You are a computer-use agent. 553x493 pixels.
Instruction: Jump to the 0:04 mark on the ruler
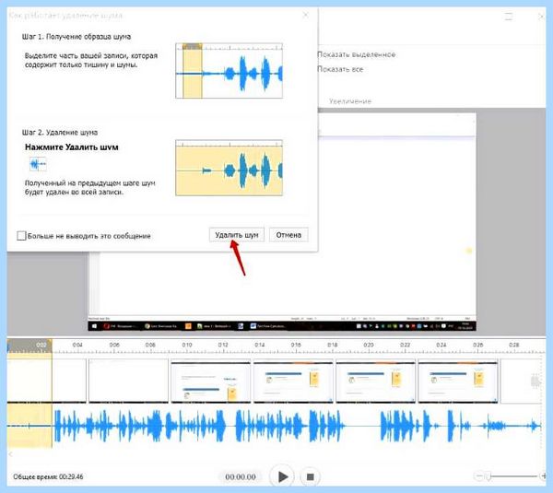77,345
